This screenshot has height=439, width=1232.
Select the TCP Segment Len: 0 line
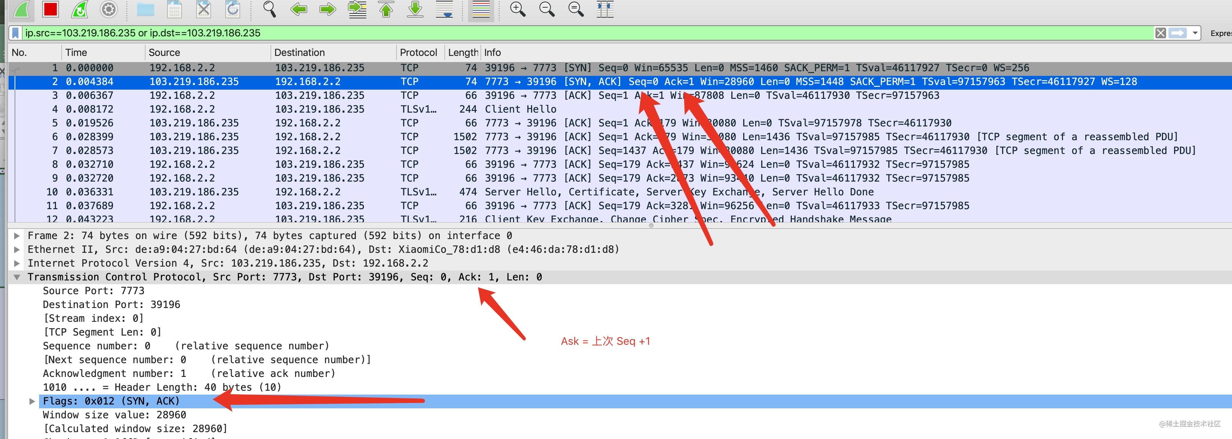click(102, 333)
